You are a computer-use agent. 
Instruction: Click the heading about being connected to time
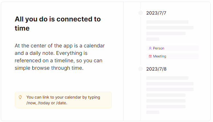(x=58, y=23)
